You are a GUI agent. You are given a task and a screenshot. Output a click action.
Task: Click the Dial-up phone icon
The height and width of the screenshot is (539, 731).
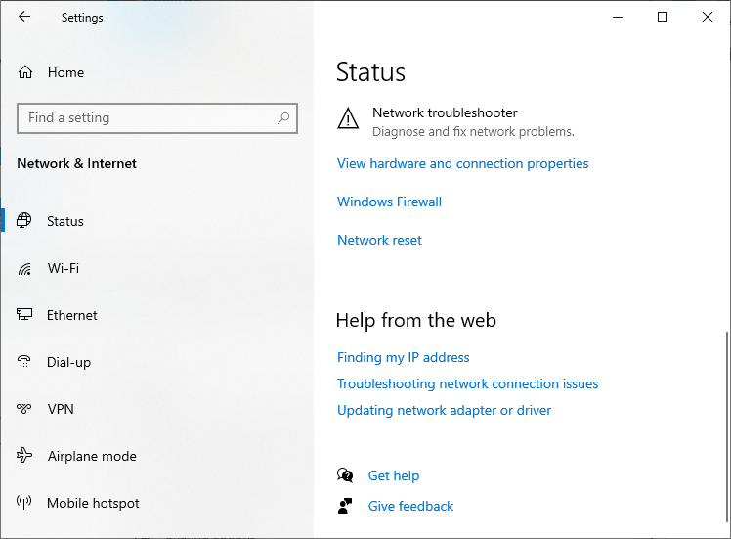(25, 362)
